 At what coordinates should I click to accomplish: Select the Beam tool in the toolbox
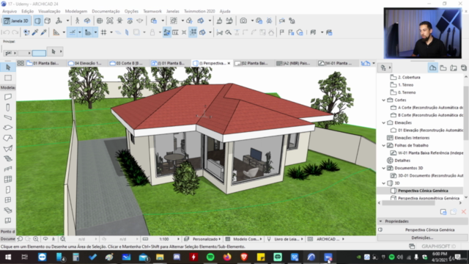(8, 117)
